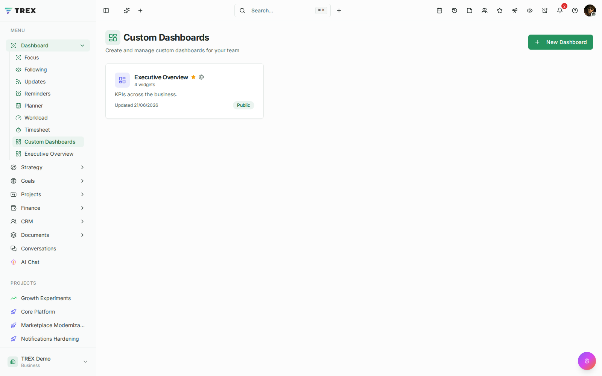Open the Notifications Hardening project

(x=48, y=339)
